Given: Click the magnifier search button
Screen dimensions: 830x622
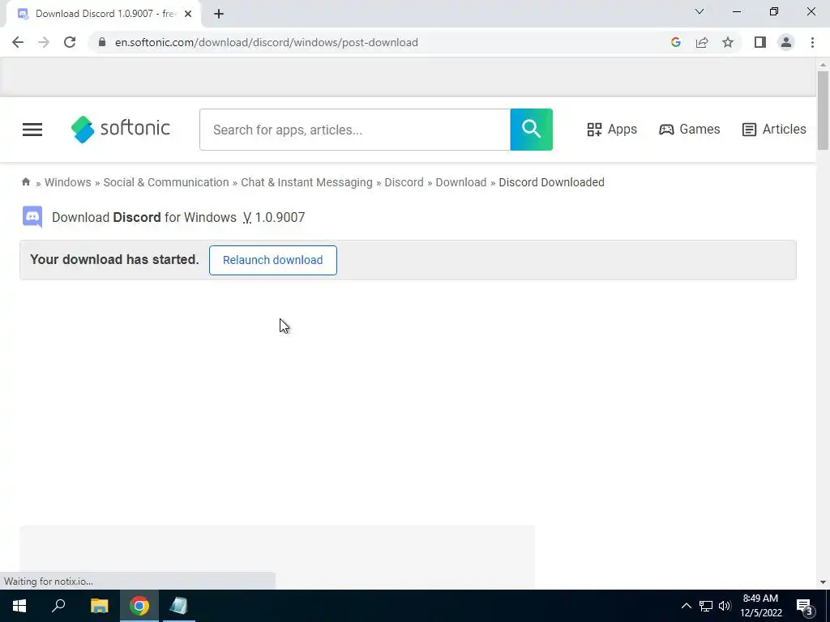Looking at the screenshot, I should pos(532,130).
